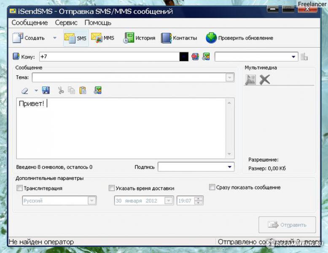Switch to SMS message mode

point(76,38)
